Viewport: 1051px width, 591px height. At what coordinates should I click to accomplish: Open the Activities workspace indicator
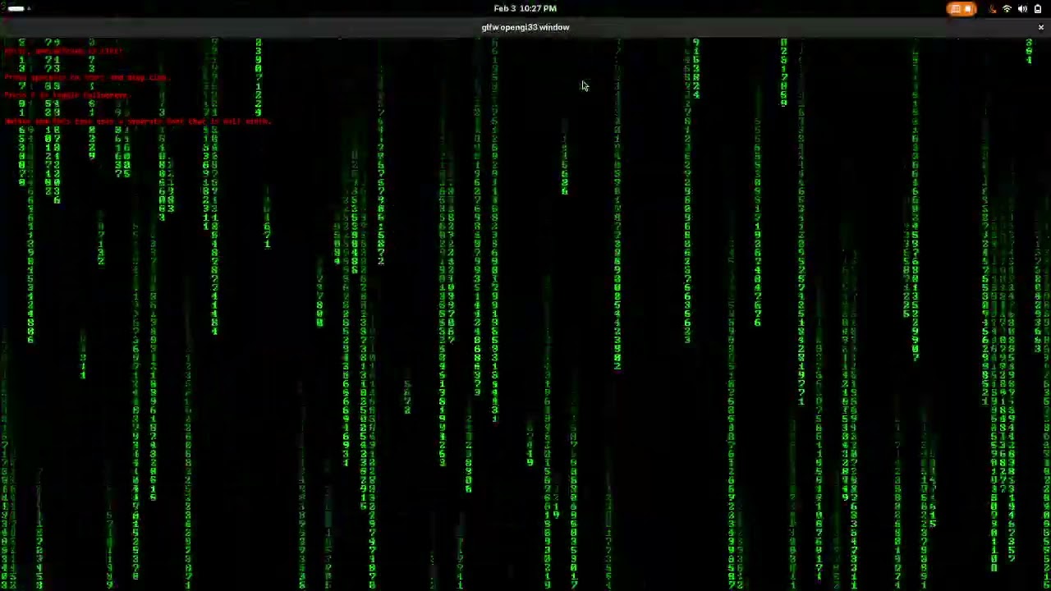coord(19,8)
